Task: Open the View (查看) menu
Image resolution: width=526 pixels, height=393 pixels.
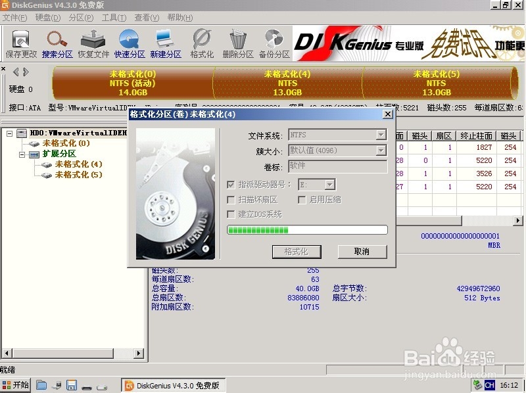Action: [x=147, y=18]
